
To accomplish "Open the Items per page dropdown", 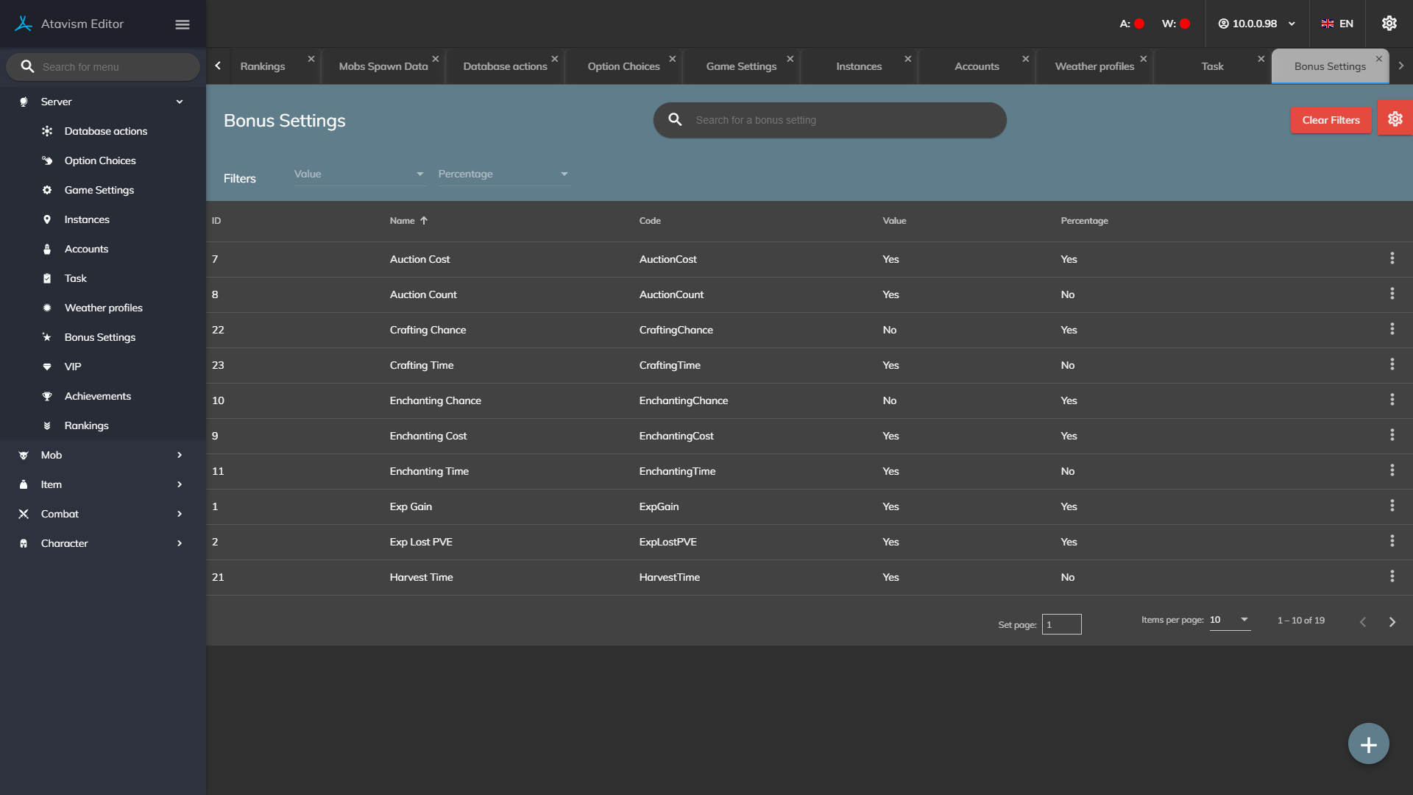I will coord(1230,620).
